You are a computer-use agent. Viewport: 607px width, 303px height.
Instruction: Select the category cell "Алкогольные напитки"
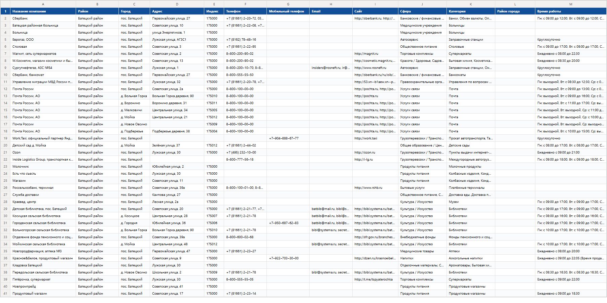coord(471,258)
